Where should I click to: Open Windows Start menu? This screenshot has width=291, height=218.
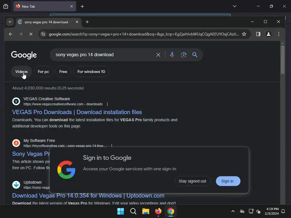(x=120, y=211)
